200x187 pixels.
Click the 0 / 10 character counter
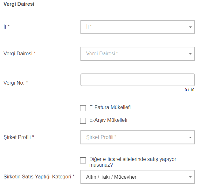click(190, 90)
